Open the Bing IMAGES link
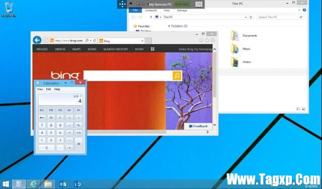 point(42,49)
